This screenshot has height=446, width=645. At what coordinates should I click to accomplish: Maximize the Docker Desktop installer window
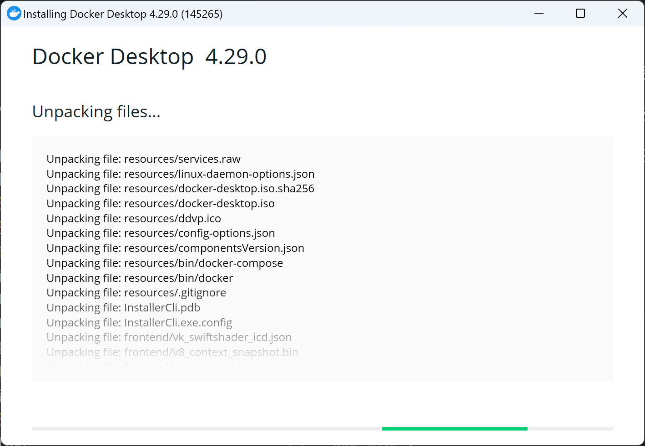[x=580, y=14]
